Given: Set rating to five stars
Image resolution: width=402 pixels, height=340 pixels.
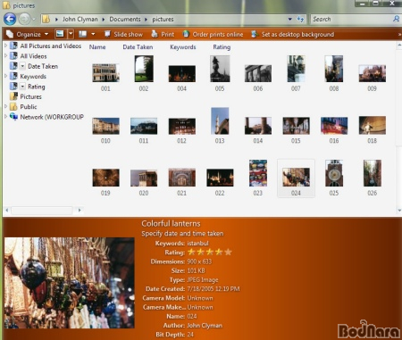Looking at the screenshot, I should [x=228, y=253].
